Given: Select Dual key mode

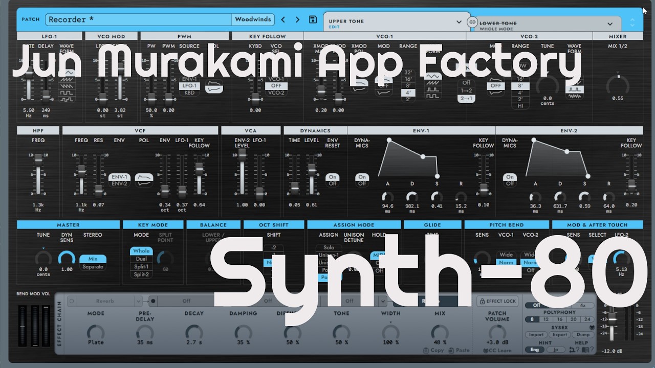Looking at the screenshot, I should (x=141, y=259).
